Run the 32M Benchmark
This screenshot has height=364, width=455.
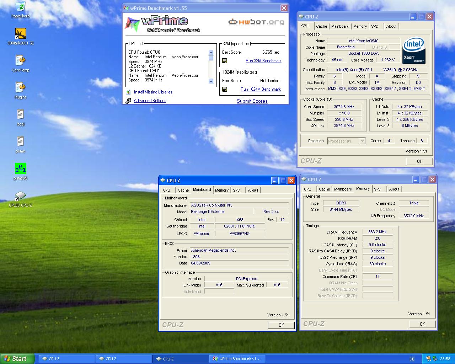(263, 61)
